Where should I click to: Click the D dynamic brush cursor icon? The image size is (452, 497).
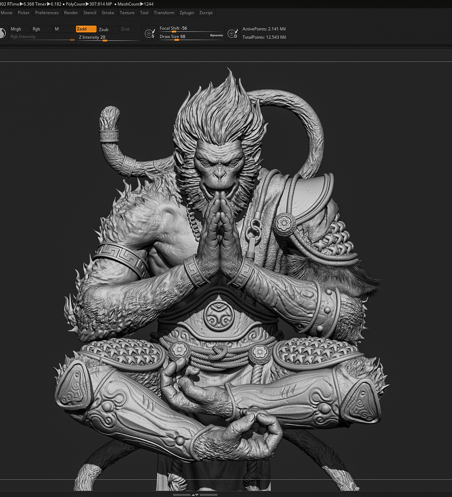(233, 33)
